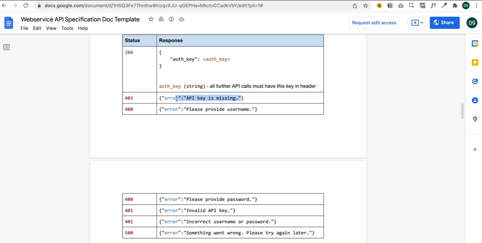
Task: Click the Request edit access button
Action: click(374, 23)
